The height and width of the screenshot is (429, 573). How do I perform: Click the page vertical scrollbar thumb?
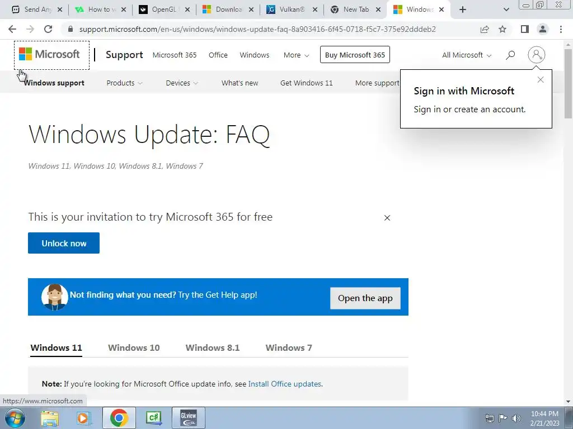click(x=568, y=83)
